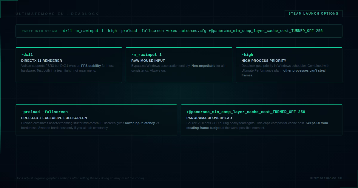
Task: Click the launch options command string
Action: click(192, 31)
